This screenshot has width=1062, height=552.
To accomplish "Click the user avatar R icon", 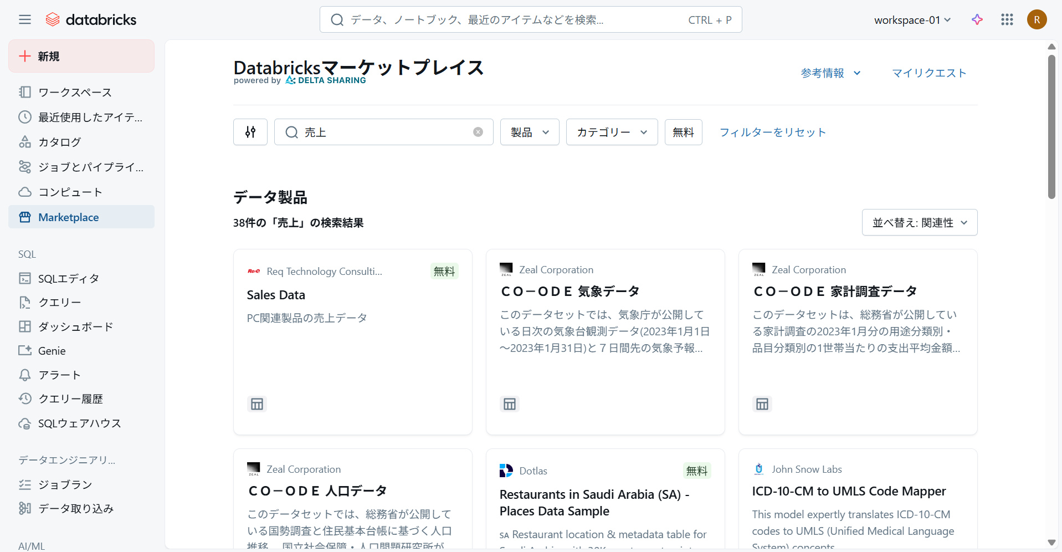I will 1037,20.
